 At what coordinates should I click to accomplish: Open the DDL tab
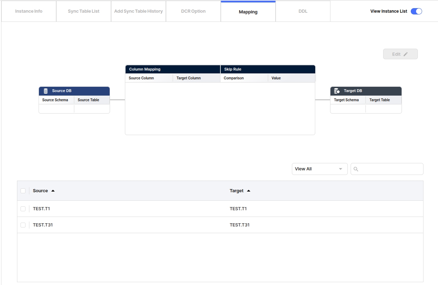point(303,11)
